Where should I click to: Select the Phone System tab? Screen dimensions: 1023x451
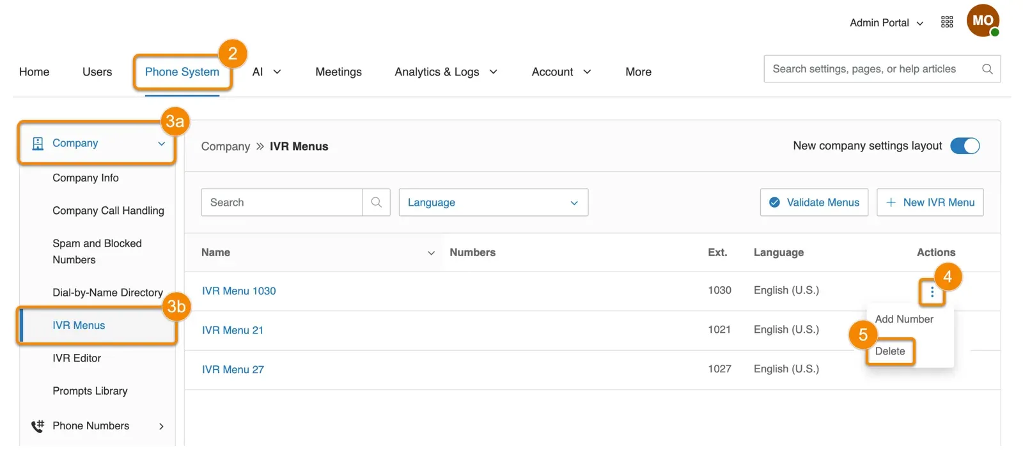[x=182, y=72]
